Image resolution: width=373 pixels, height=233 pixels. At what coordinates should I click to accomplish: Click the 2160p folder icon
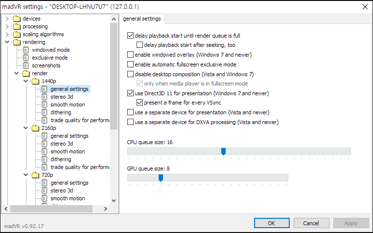[36, 128]
